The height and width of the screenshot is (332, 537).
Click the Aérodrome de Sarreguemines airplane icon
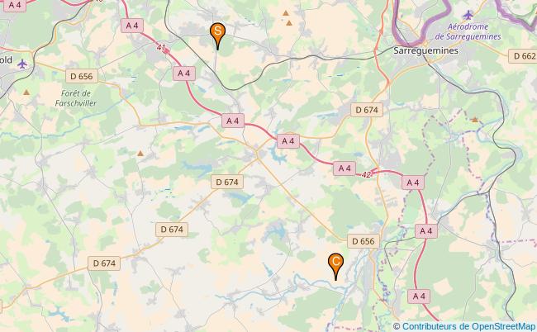coord(468,15)
